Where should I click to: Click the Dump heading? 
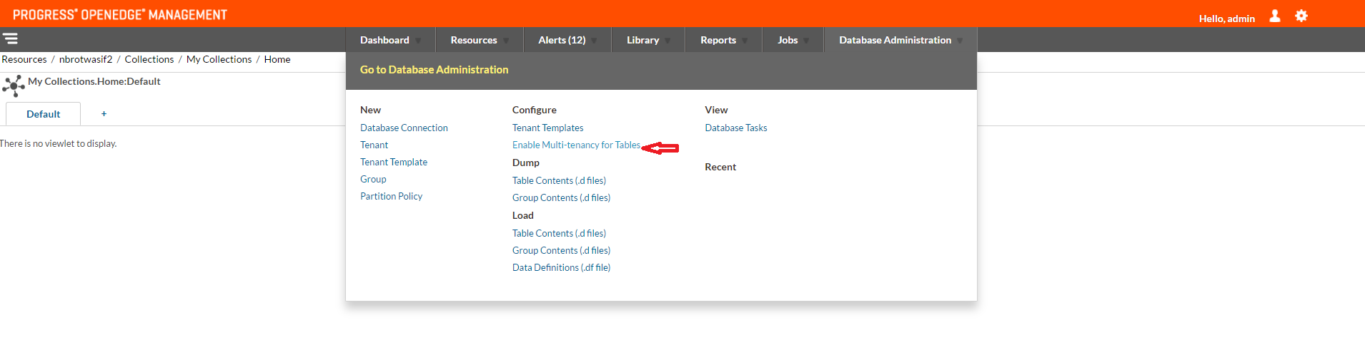click(x=526, y=163)
